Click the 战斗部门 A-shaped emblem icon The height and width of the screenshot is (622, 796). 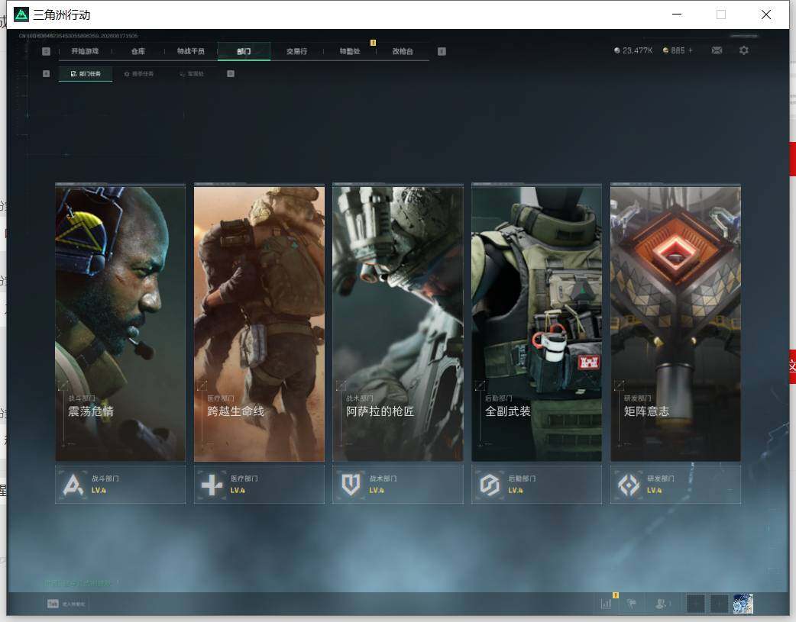73,485
